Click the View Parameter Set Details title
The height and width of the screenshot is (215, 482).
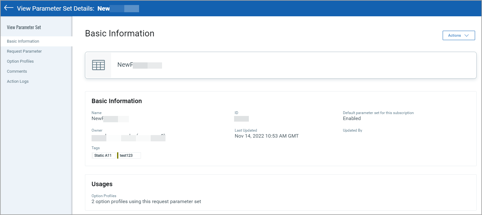[x=55, y=8]
